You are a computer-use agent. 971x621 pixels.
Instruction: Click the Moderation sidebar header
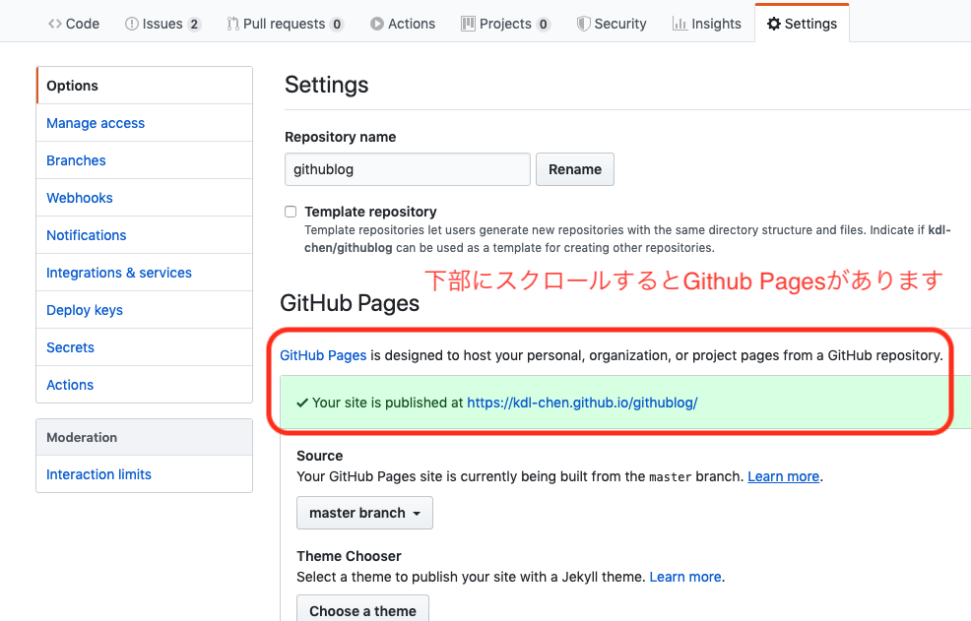tap(145, 437)
